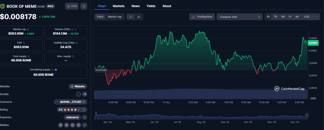
Task: Expand Volume (24h) details arrow
Action: coord(76,29)
